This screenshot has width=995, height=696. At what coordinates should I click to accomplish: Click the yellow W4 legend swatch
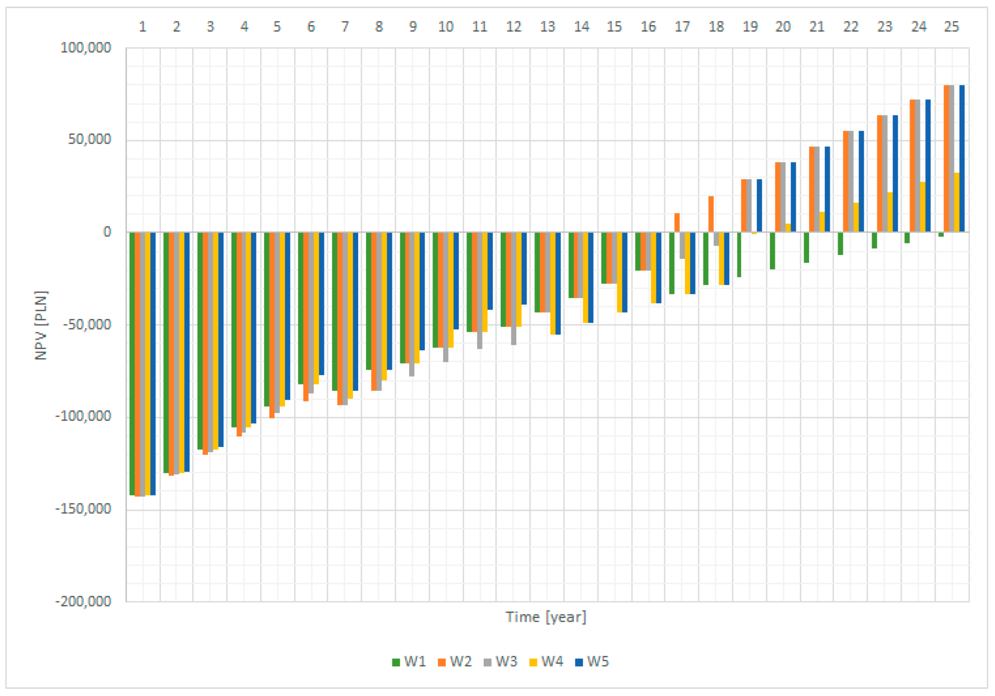tap(534, 662)
